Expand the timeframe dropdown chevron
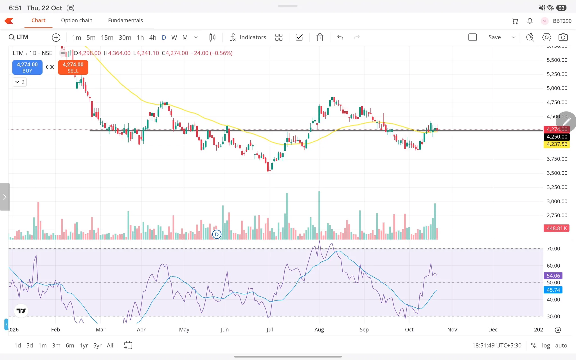 [x=196, y=37]
